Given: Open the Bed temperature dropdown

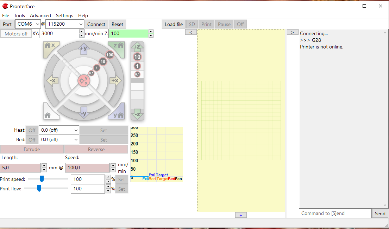Looking at the screenshot, I should 76,140.
